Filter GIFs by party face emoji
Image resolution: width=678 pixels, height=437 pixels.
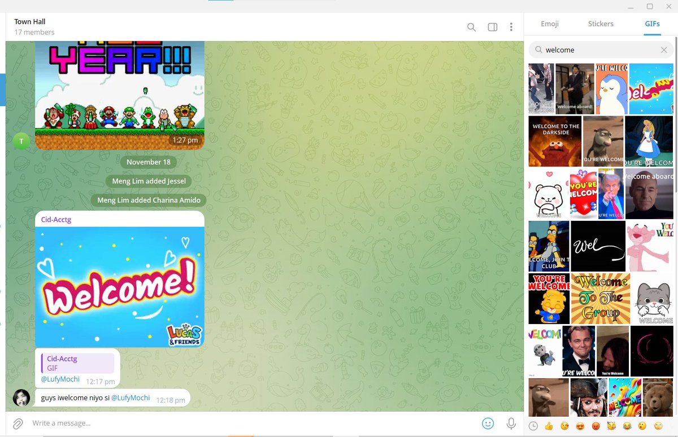pyautogui.click(x=611, y=426)
